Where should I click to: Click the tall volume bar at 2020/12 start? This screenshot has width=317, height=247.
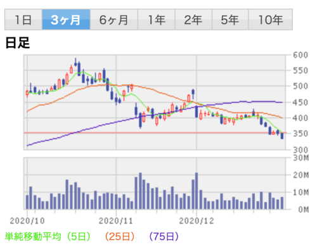click(x=197, y=191)
